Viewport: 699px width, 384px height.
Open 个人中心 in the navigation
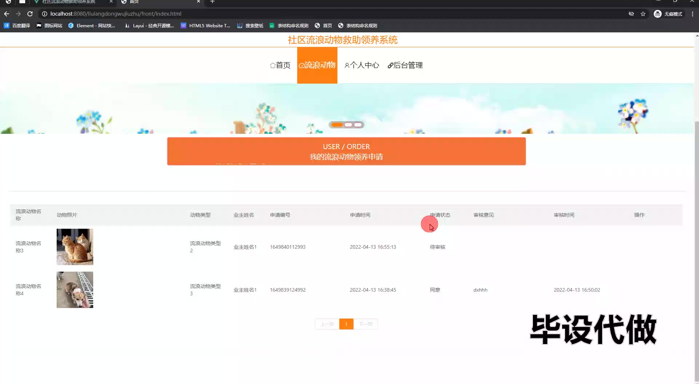click(x=362, y=65)
